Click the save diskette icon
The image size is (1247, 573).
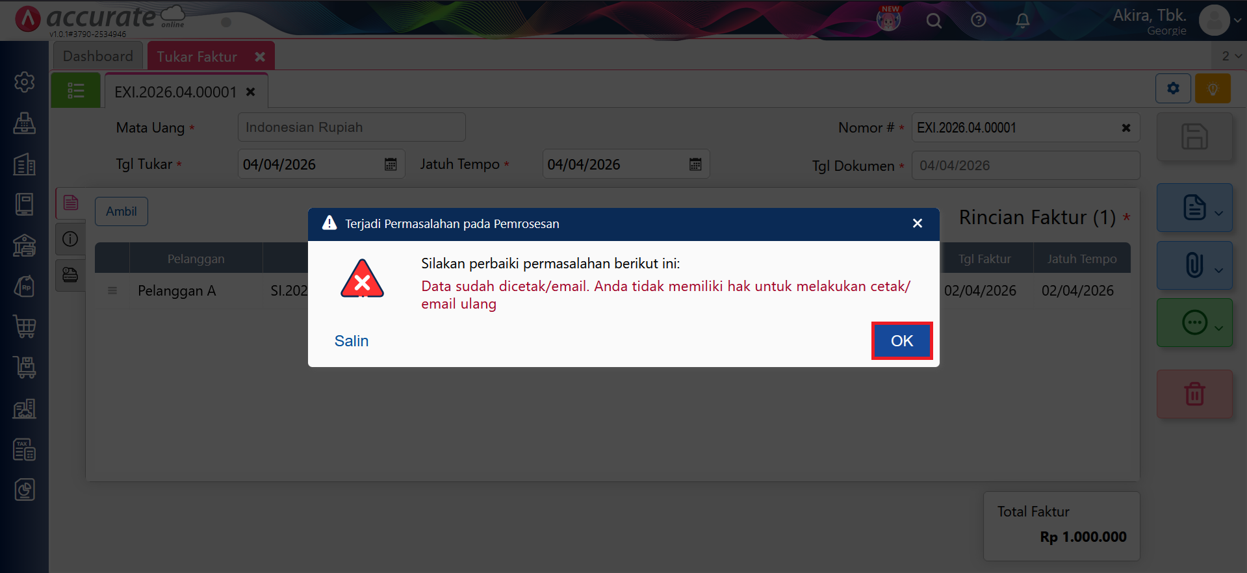1194,137
